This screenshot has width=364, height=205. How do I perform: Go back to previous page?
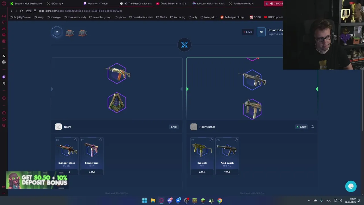pyautogui.click(x=11, y=11)
